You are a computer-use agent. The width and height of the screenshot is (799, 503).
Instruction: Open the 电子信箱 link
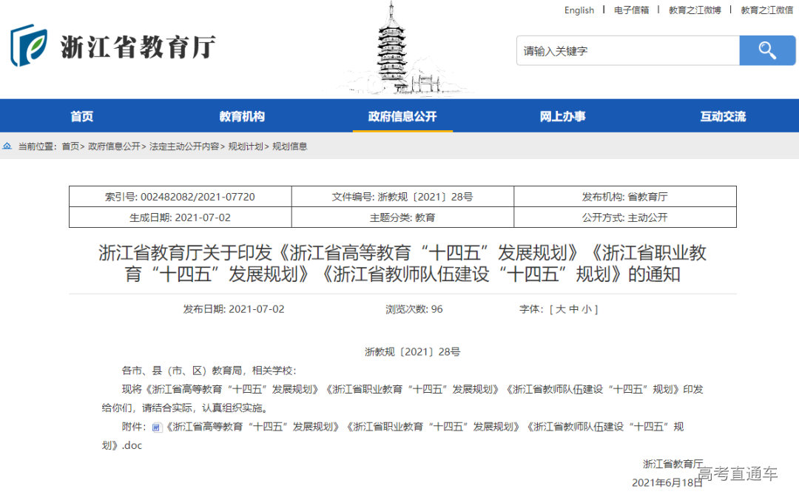(632, 10)
